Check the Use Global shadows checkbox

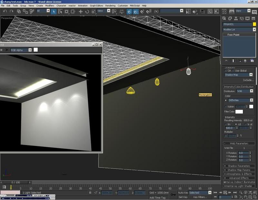point(233,71)
